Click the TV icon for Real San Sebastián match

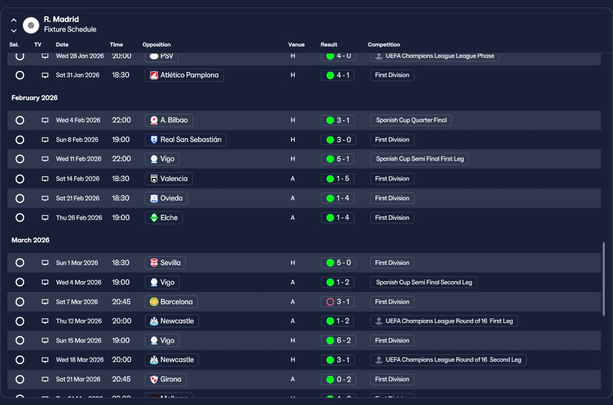45,140
